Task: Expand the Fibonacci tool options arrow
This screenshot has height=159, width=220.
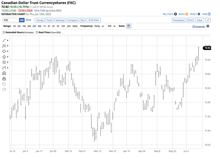Action: [8, 46]
